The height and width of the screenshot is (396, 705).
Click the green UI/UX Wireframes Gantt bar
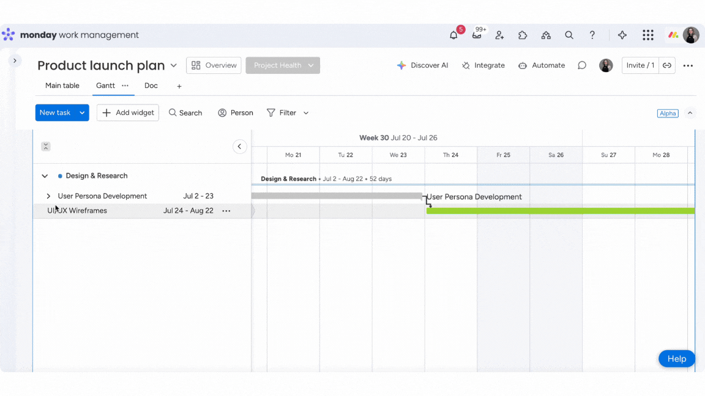560,211
